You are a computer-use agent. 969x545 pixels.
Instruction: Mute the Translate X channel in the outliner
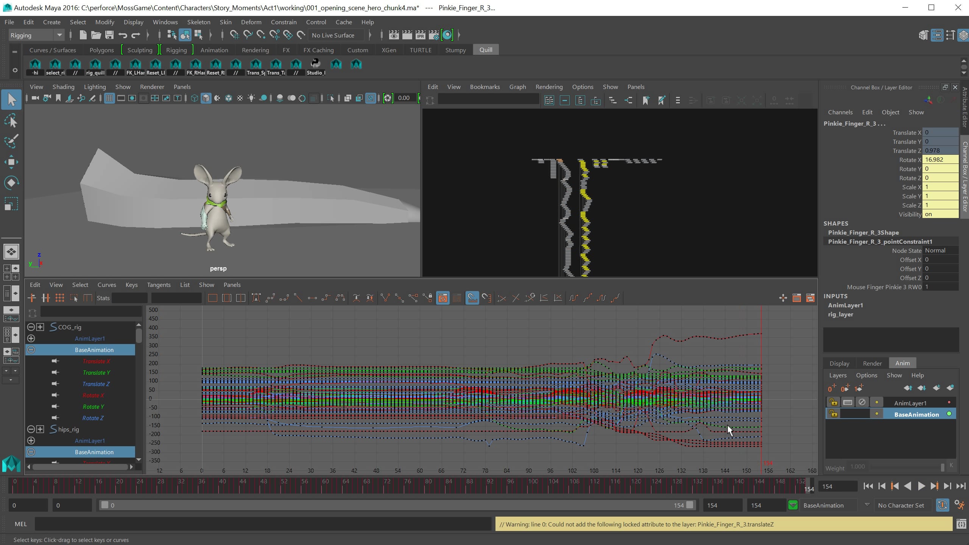pyautogui.click(x=55, y=361)
